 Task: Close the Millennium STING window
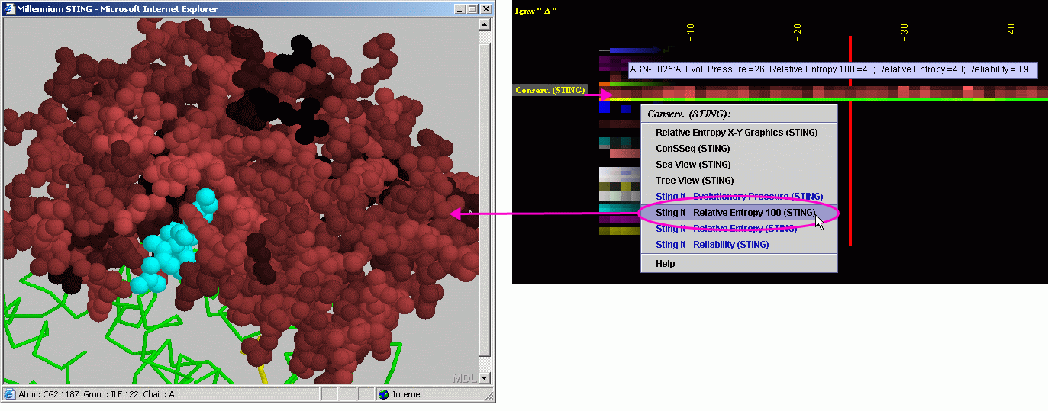[485, 9]
